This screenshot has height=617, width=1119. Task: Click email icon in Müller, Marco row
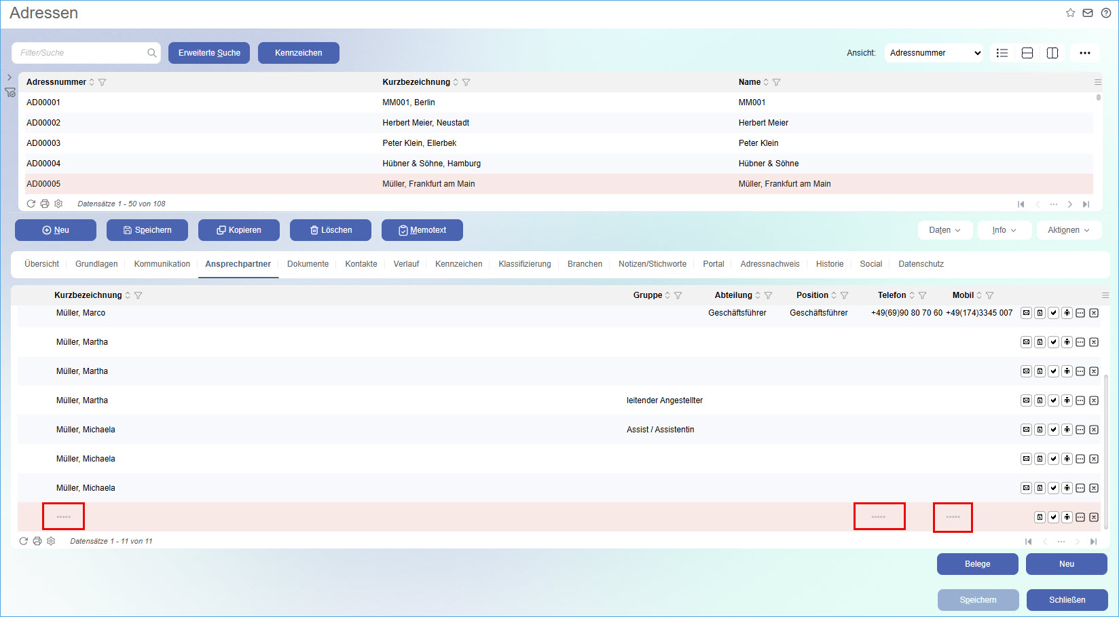coord(1026,313)
